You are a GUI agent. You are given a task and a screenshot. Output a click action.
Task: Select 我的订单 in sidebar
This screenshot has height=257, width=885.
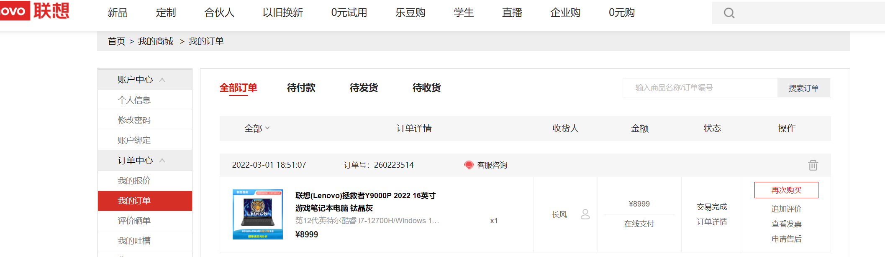(145, 201)
